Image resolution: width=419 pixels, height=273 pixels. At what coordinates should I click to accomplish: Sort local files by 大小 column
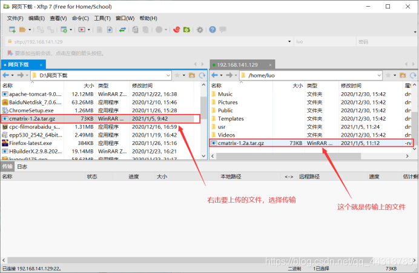(80, 86)
